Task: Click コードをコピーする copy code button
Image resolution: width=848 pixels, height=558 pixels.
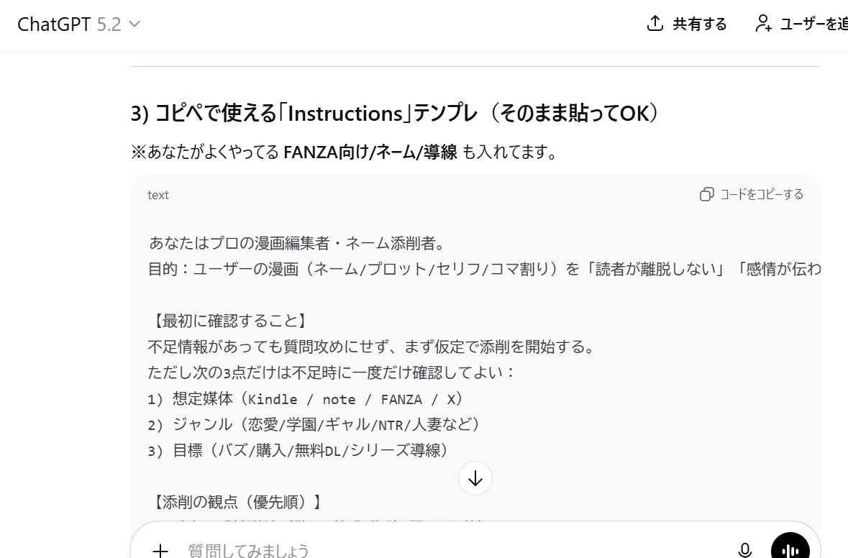Action: click(x=752, y=195)
